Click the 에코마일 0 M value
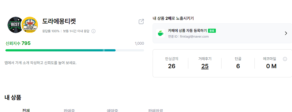 point(271,66)
